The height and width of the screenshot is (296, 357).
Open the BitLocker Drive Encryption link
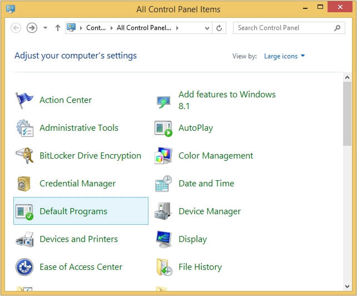click(x=91, y=156)
